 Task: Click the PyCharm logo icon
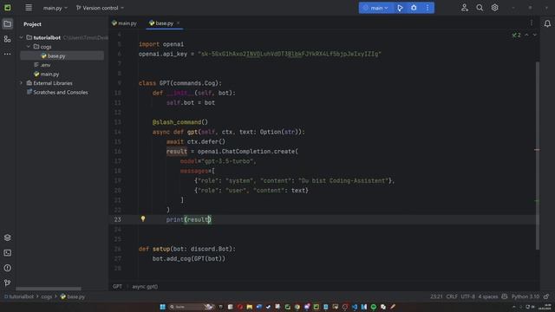tap(8, 8)
